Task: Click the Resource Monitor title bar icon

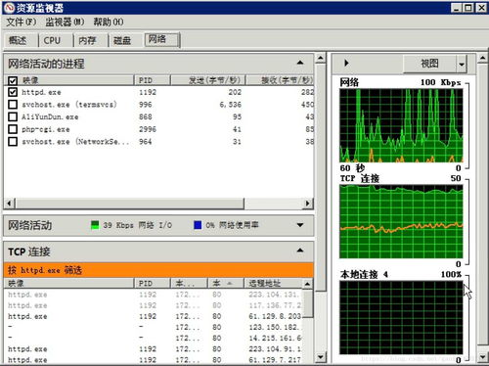Action: (9, 8)
